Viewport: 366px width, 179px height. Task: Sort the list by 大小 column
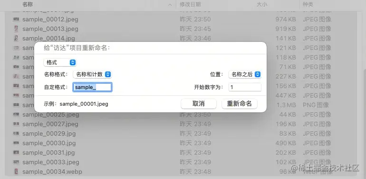[x=262, y=4]
